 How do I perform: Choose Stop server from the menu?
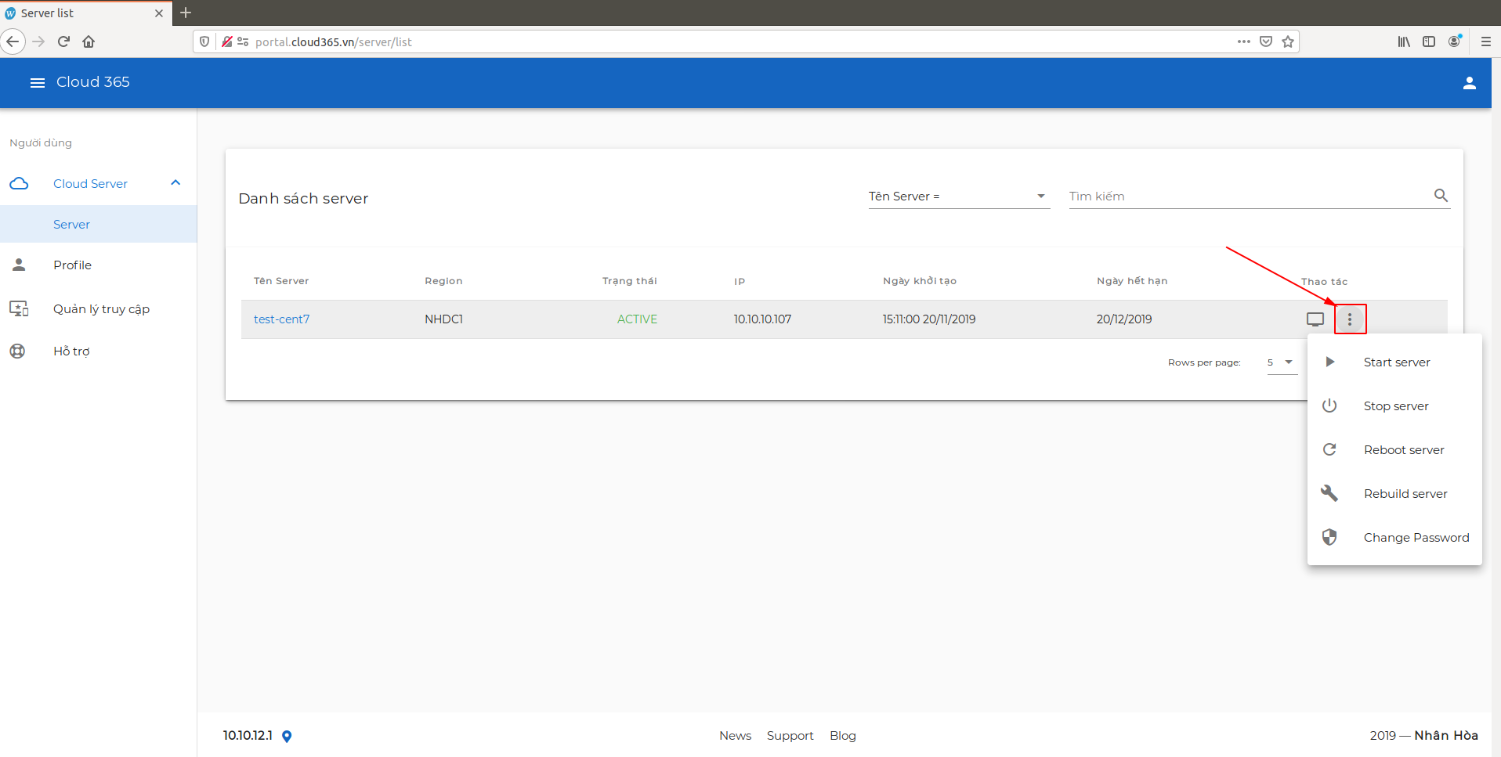click(1394, 406)
